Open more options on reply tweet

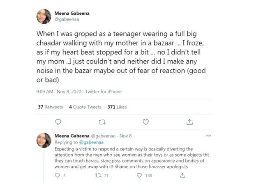208,135
